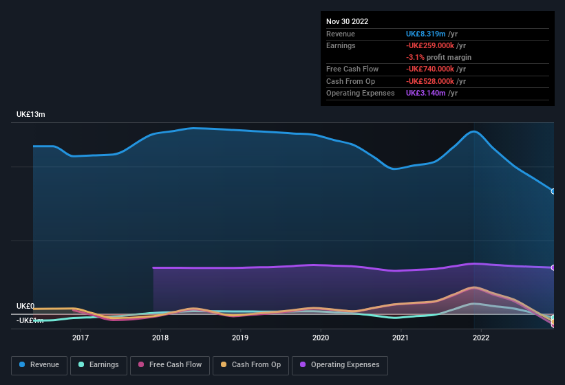Click the 2021 x-axis label
The width and height of the screenshot is (565, 385).
pos(401,338)
